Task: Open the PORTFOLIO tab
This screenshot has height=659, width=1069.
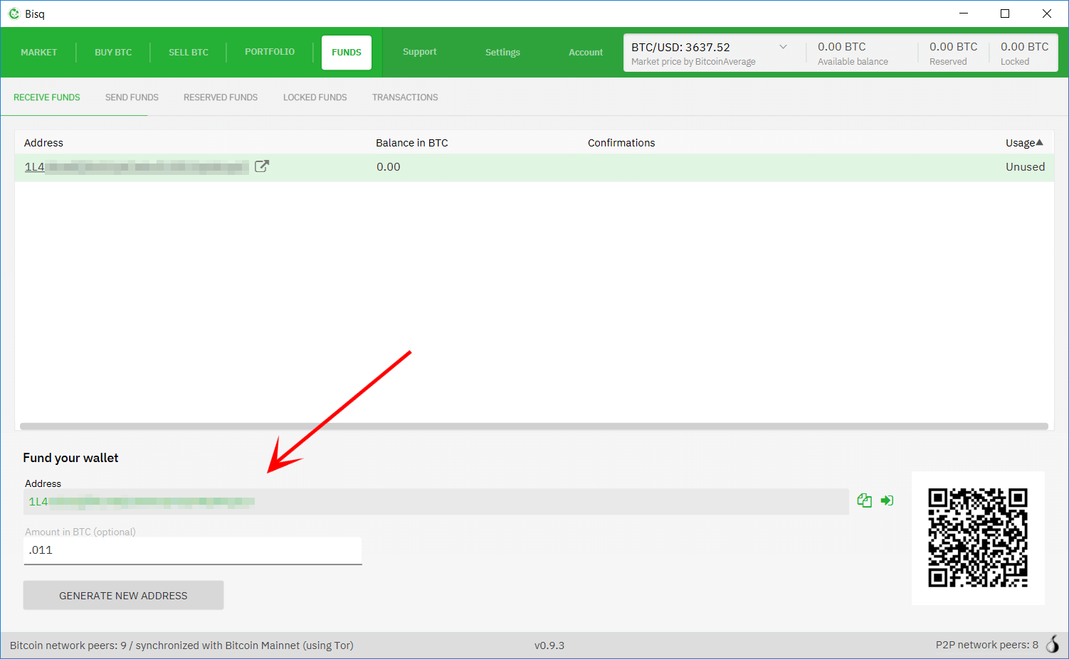Action: tap(270, 52)
